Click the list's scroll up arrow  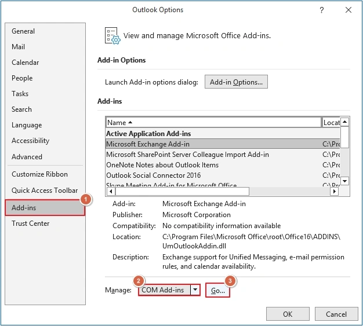click(x=344, y=122)
